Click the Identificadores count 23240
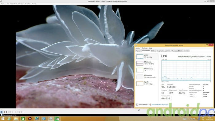This screenshot has width=215, height=121. tap(182, 93)
